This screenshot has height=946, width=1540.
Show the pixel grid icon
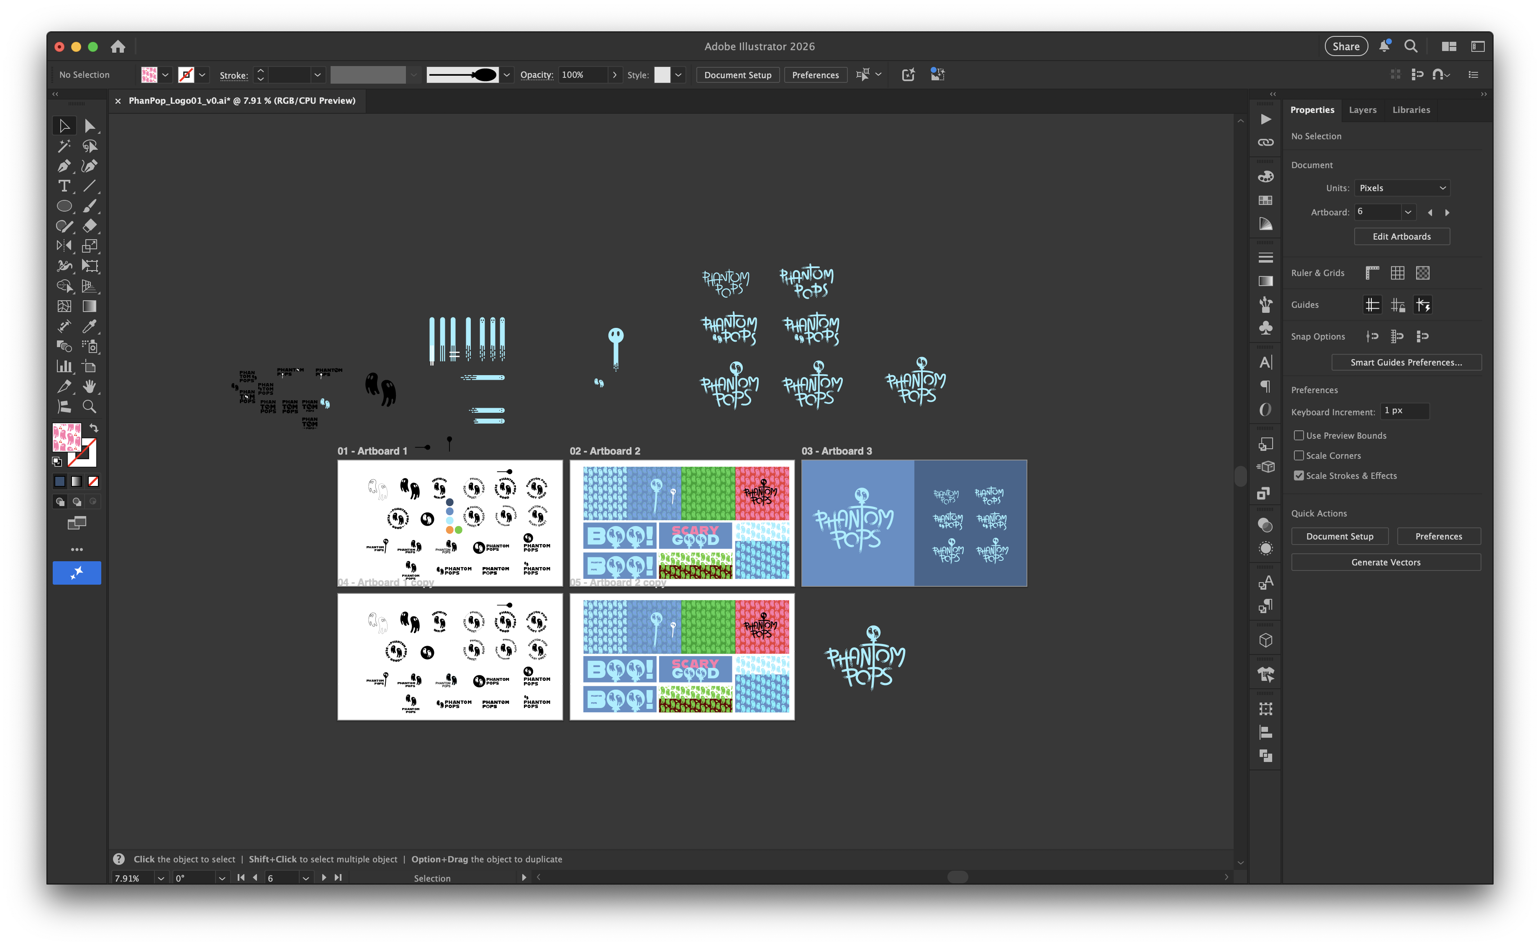(x=1422, y=273)
